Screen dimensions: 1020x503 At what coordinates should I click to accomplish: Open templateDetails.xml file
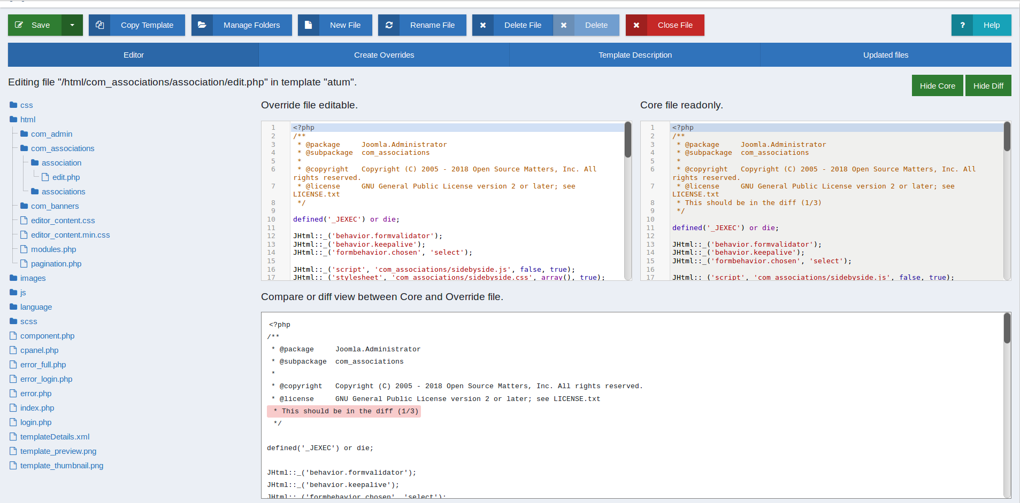coord(50,437)
